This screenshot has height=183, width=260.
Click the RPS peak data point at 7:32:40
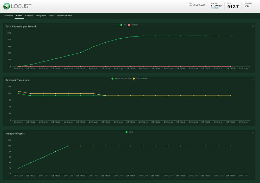[x=143, y=36]
